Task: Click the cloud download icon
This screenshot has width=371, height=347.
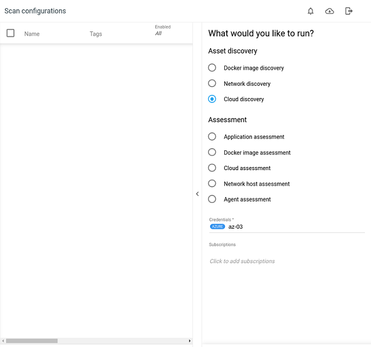Action: click(330, 11)
